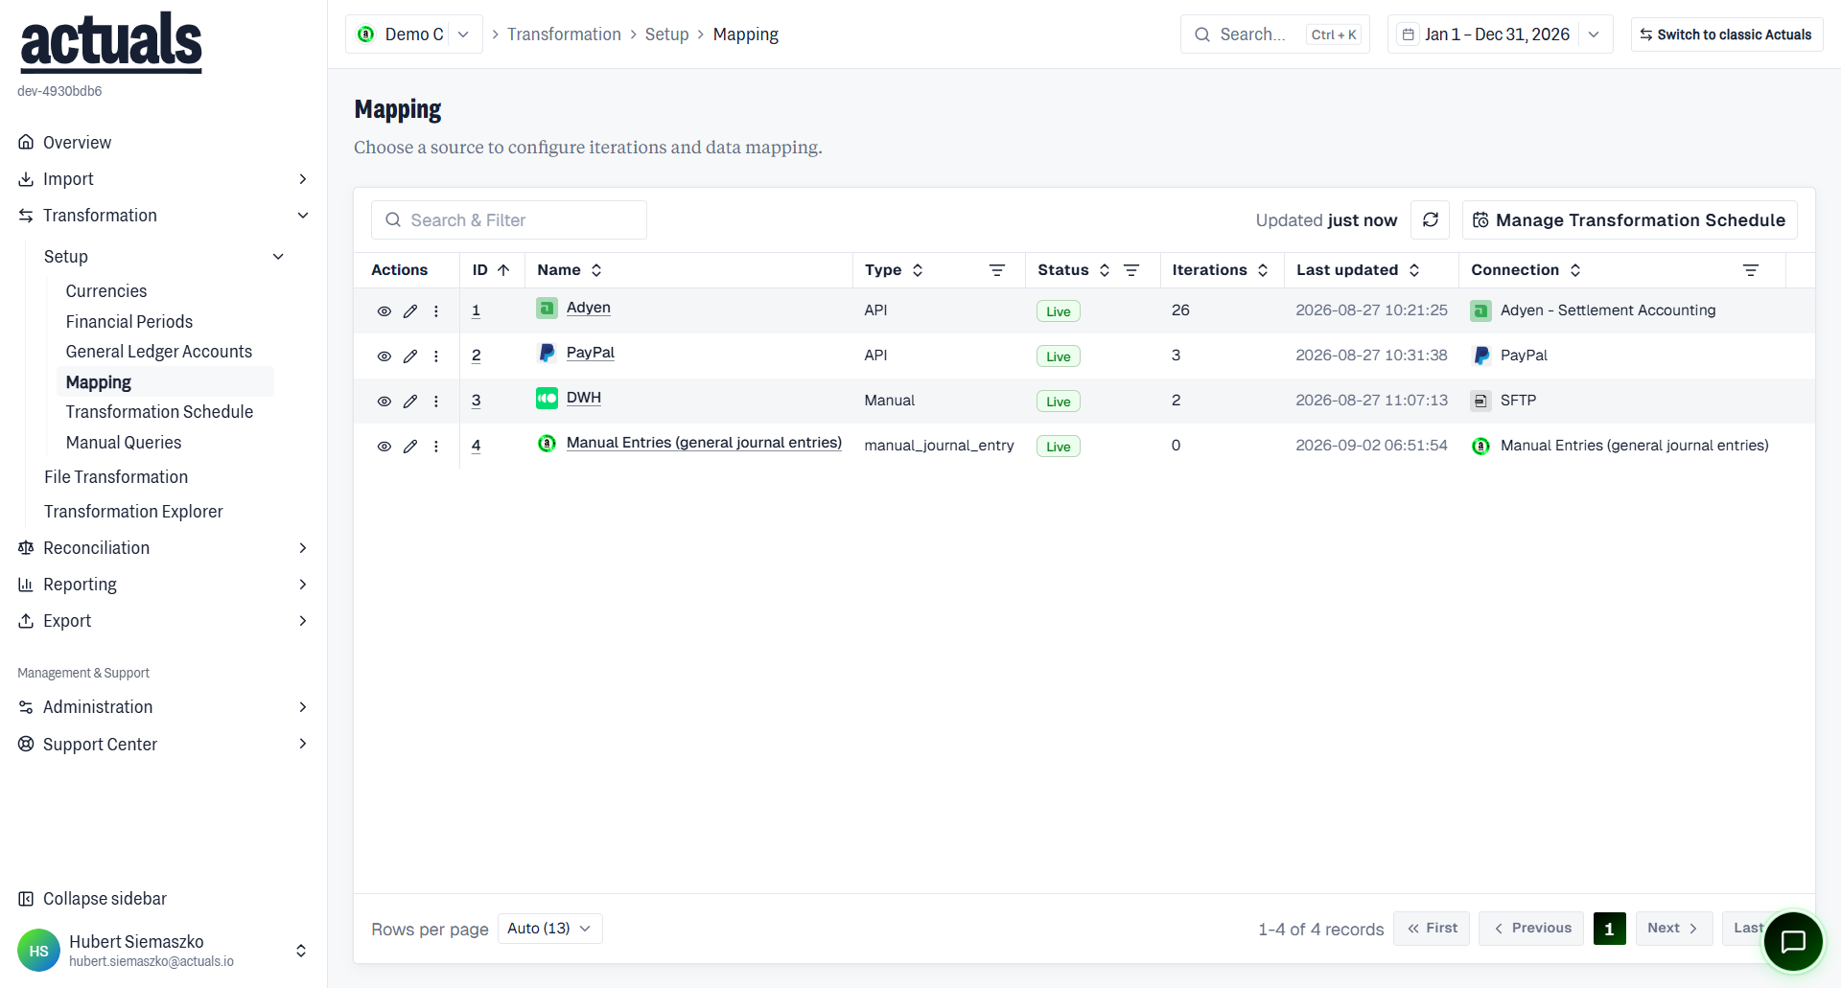Open Currencies setup page
1841x988 pixels.
106,291
